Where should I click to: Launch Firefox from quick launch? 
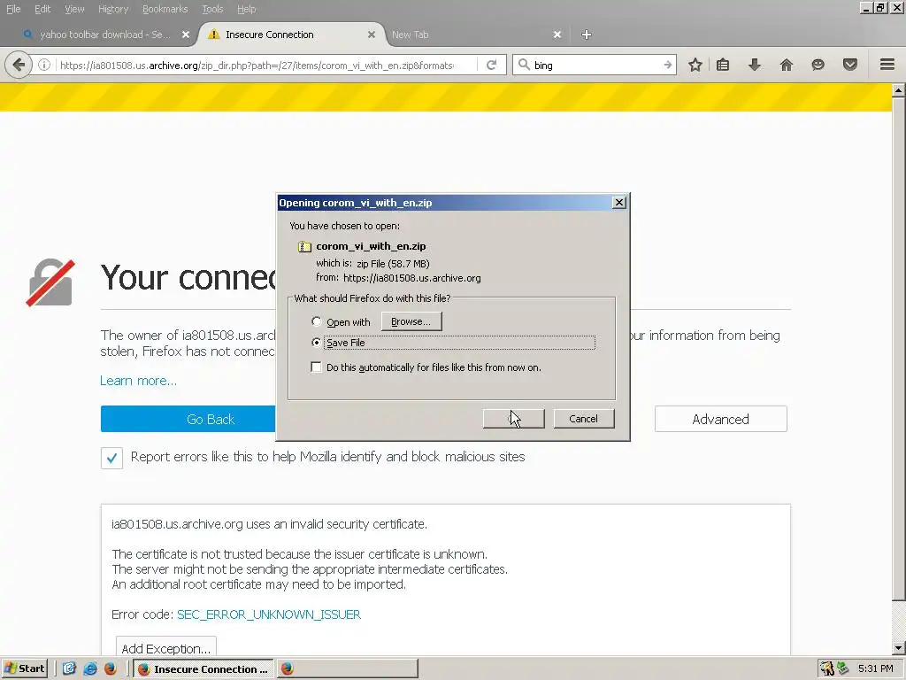[x=111, y=669]
